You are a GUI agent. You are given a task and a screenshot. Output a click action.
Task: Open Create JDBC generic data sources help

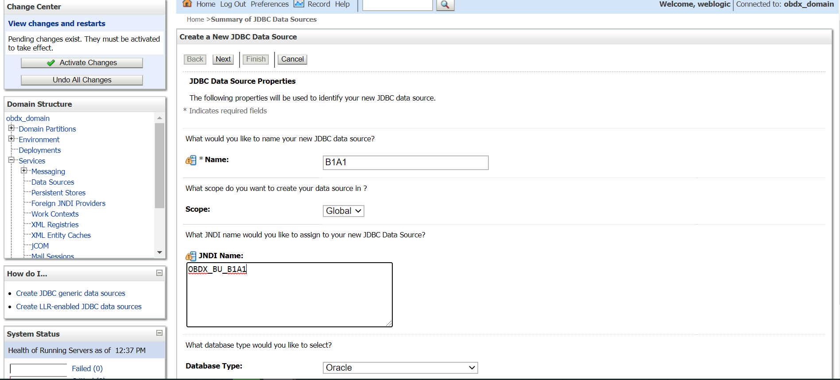tap(71, 293)
